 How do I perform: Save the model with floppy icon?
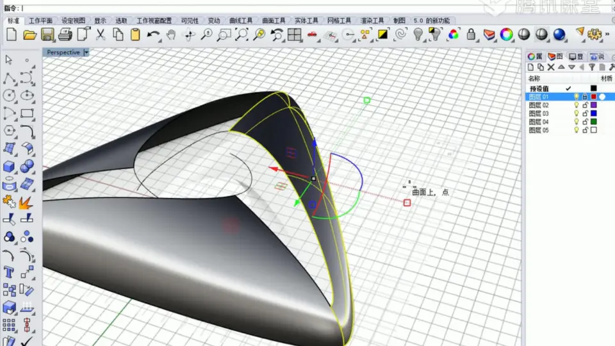tap(47, 35)
